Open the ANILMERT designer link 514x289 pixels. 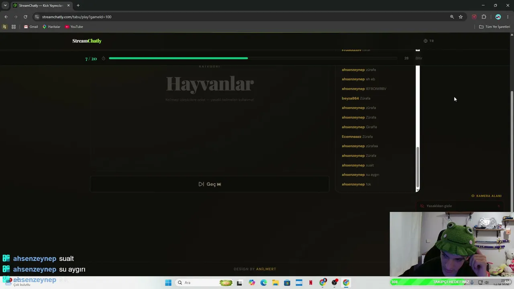click(266, 269)
